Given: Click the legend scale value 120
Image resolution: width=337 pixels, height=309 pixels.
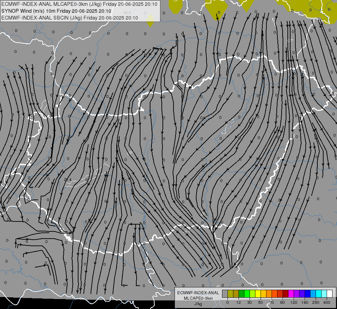Looking at the screenshot, I should point(294,302).
